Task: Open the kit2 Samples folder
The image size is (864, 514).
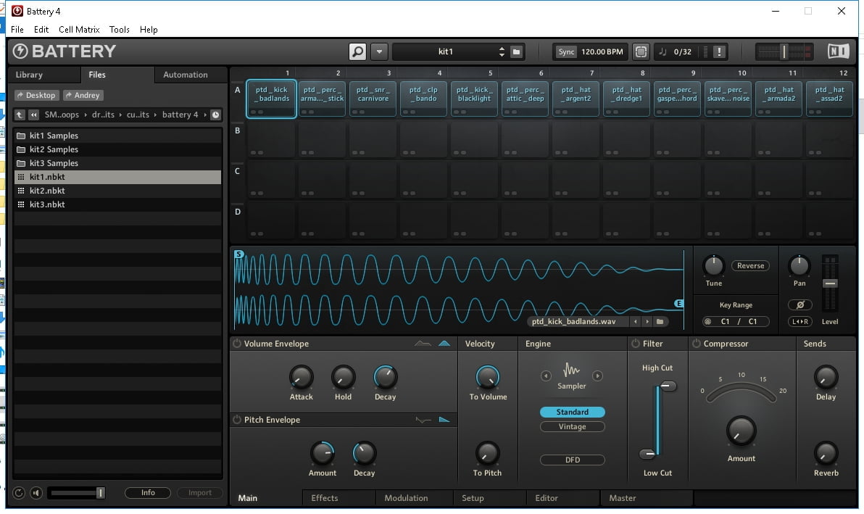Action: 117,149
